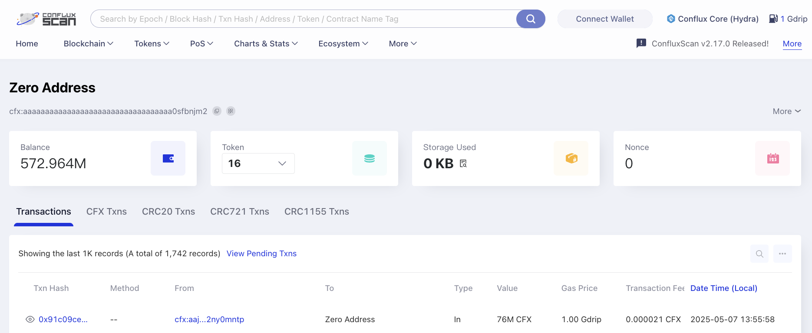
Task: Click the ConfluxScan v2.17.0 Released! notice
Action: click(710, 44)
